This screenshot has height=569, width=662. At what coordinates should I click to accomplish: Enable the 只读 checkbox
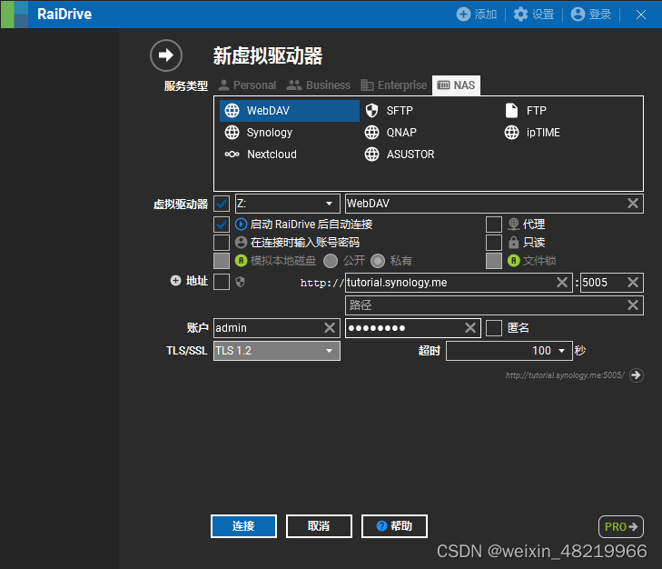493,242
